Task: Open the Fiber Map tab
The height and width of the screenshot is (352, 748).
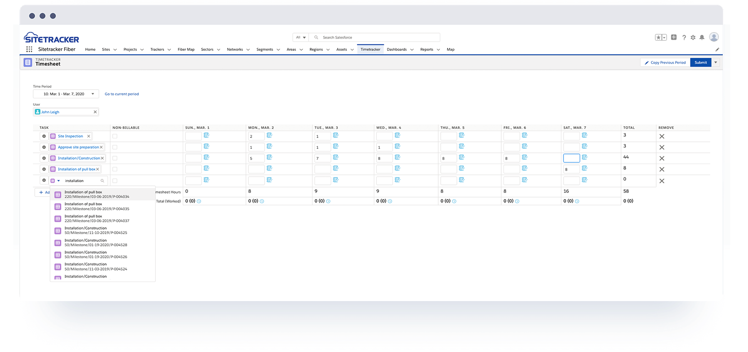Action: 186,50
